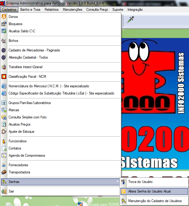Click the Atualiza Saldo C\C icon

click(4, 31)
